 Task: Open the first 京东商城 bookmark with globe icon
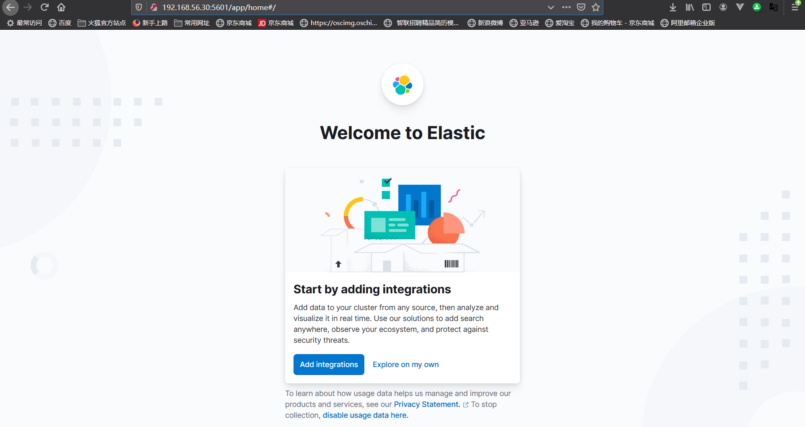[234, 23]
